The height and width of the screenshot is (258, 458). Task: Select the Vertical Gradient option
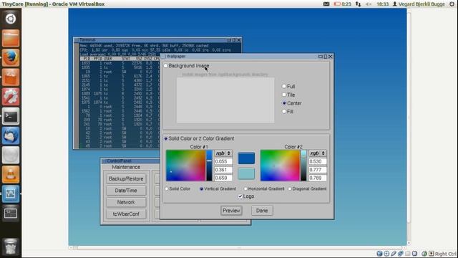coord(202,189)
